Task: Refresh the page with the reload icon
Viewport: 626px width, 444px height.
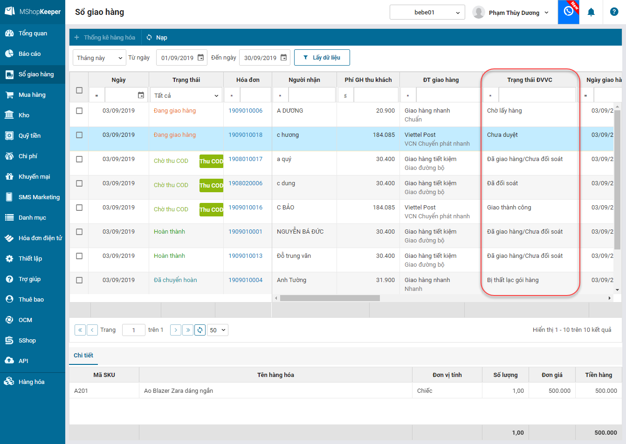Action: pos(200,330)
